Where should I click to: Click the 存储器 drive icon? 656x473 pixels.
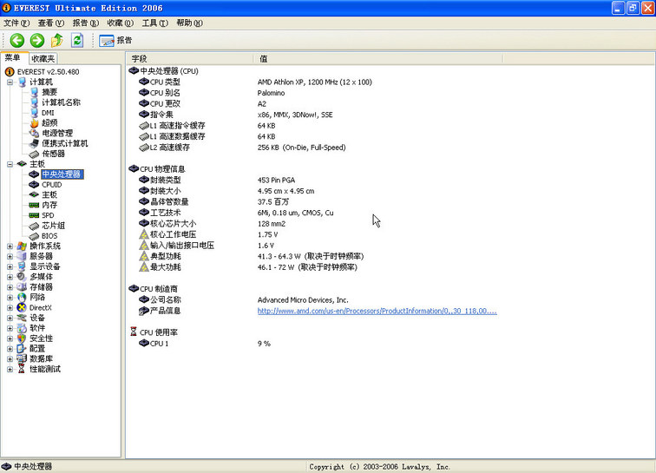click(x=22, y=287)
